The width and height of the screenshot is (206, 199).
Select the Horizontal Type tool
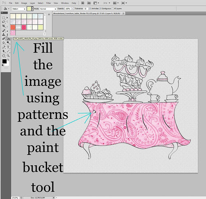coord(8,47)
